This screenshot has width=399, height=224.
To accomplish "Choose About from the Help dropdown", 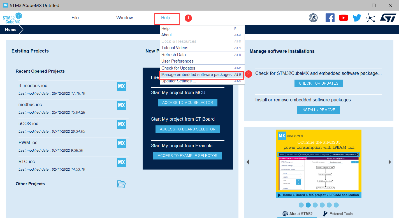I will (202, 35).
